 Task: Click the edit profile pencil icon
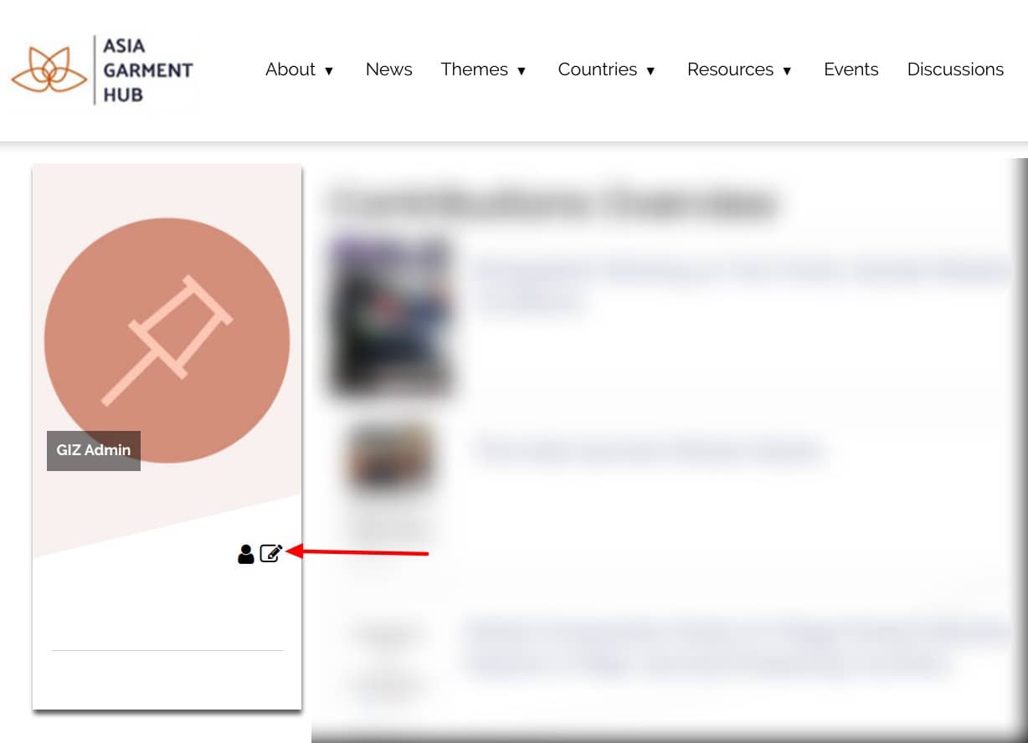[270, 553]
